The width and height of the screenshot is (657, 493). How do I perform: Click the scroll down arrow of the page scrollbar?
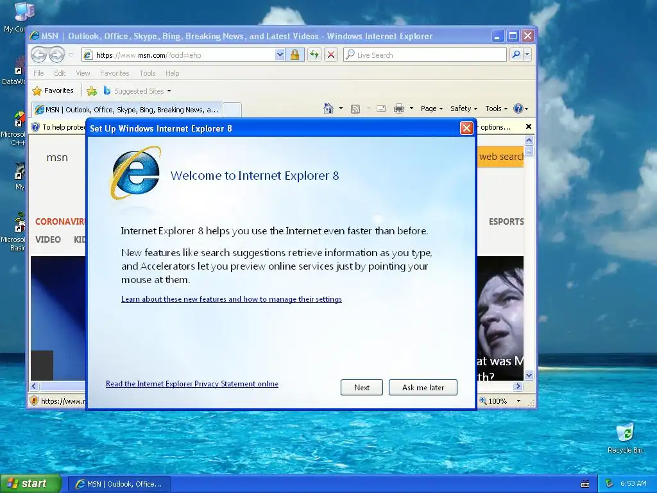529,375
